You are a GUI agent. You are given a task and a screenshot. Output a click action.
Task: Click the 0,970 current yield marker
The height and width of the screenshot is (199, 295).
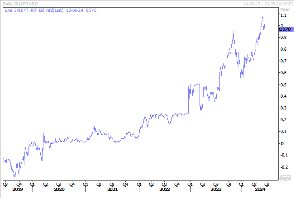[x=285, y=29]
